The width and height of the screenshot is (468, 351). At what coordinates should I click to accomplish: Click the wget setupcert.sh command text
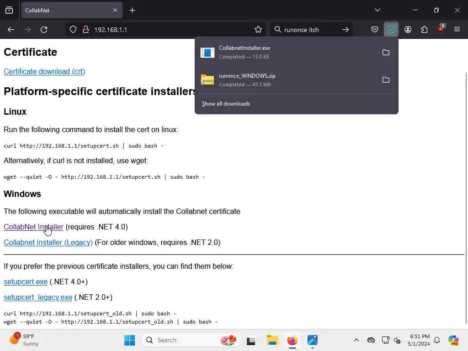click(104, 177)
